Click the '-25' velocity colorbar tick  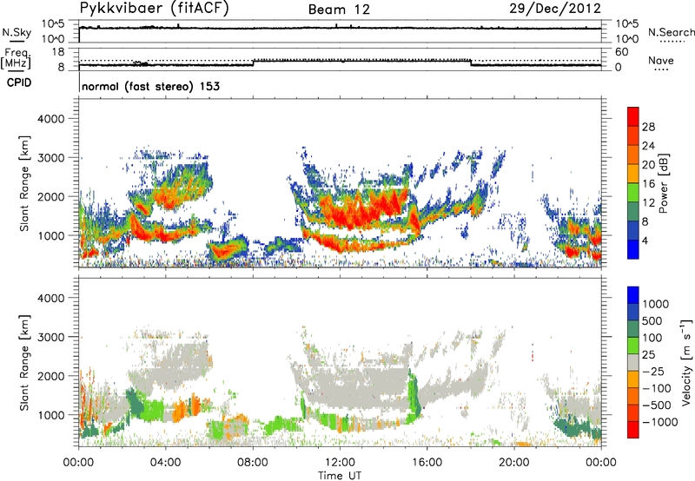click(x=653, y=371)
